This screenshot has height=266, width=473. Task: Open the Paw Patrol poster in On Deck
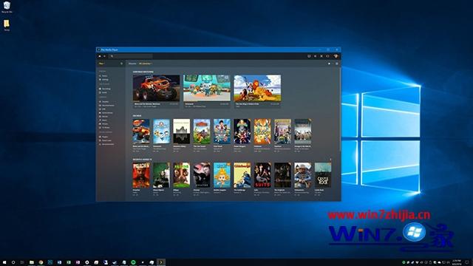(222, 132)
